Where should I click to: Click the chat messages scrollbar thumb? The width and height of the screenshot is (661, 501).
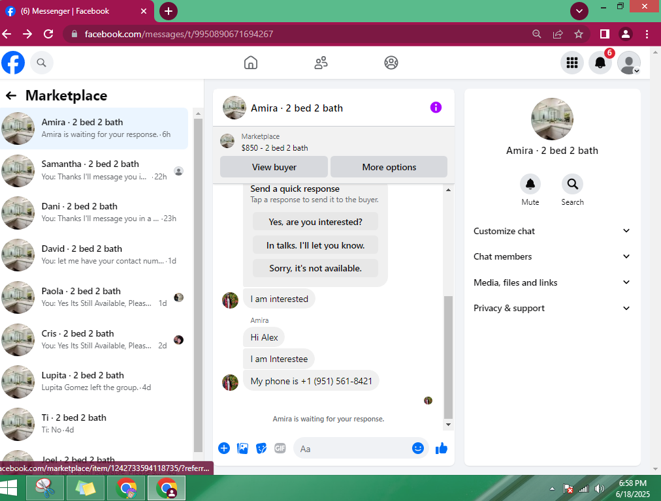coord(448,357)
